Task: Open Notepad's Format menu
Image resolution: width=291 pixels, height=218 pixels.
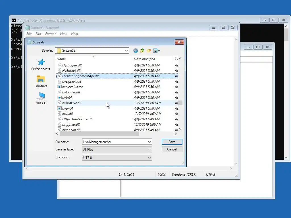Action: point(50,34)
